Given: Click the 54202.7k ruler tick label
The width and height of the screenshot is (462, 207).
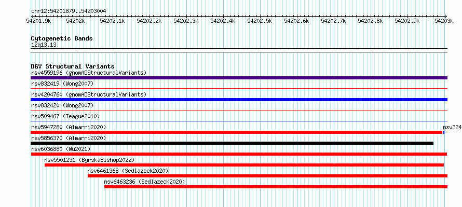Looking at the screenshot, I should point(333,21).
